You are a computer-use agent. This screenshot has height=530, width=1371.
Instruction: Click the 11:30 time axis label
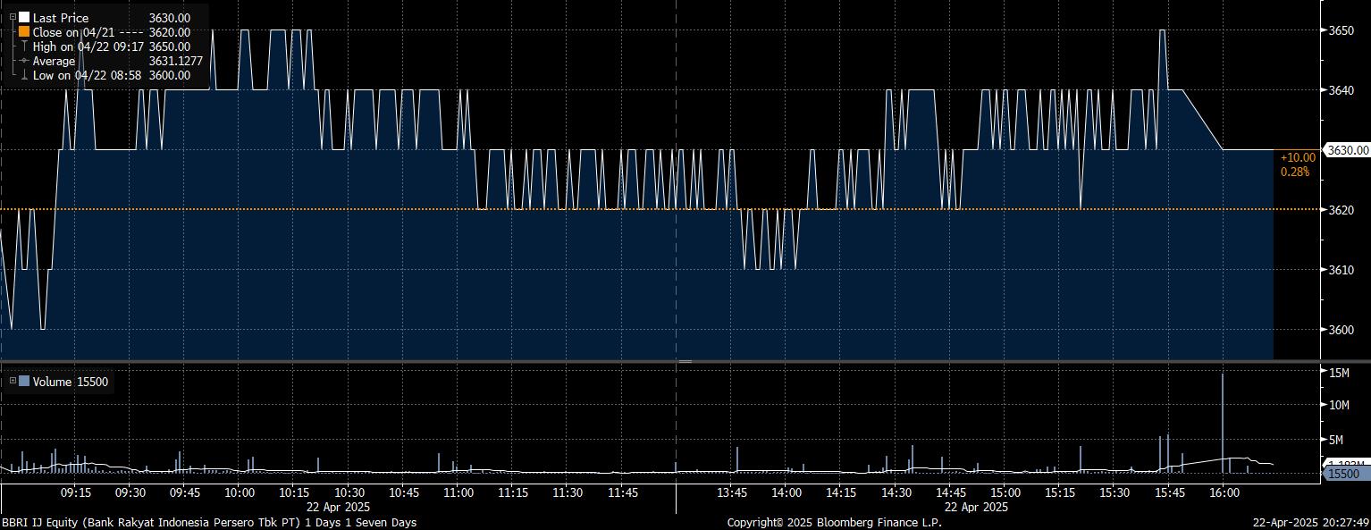568,492
